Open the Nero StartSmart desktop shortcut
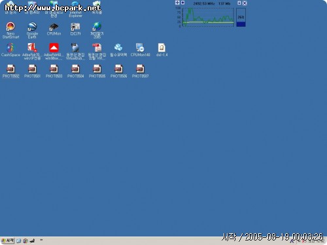327x245 pixels. tap(10, 30)
